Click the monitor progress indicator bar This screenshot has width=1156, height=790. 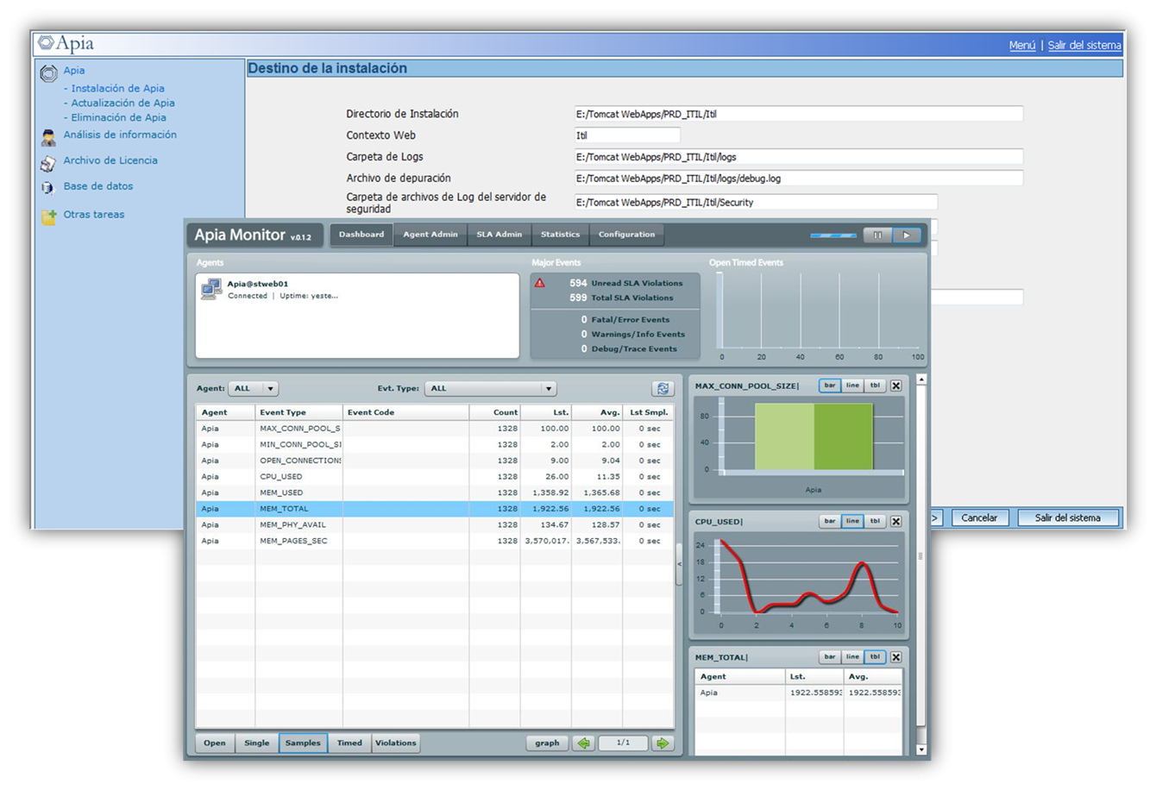[x=833, y=235]
